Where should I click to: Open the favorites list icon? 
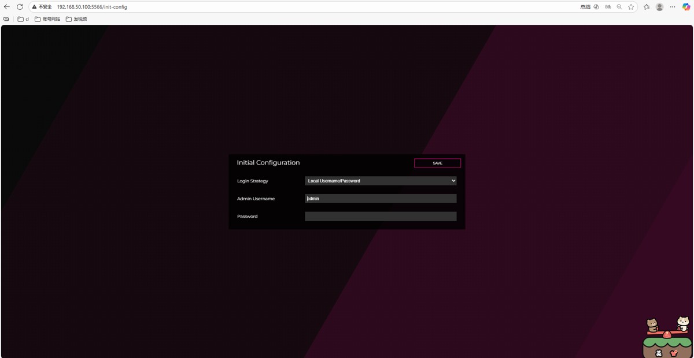(x=647, y=7)
